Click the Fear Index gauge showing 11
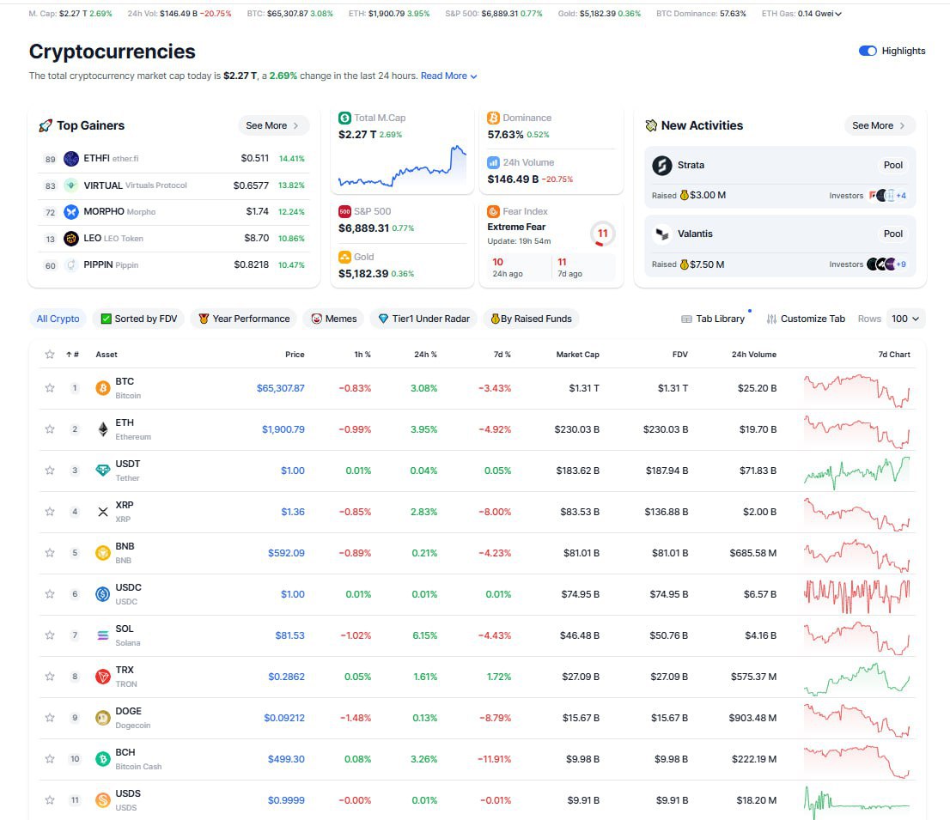This screenshot has width=950, height=820. 602,234
